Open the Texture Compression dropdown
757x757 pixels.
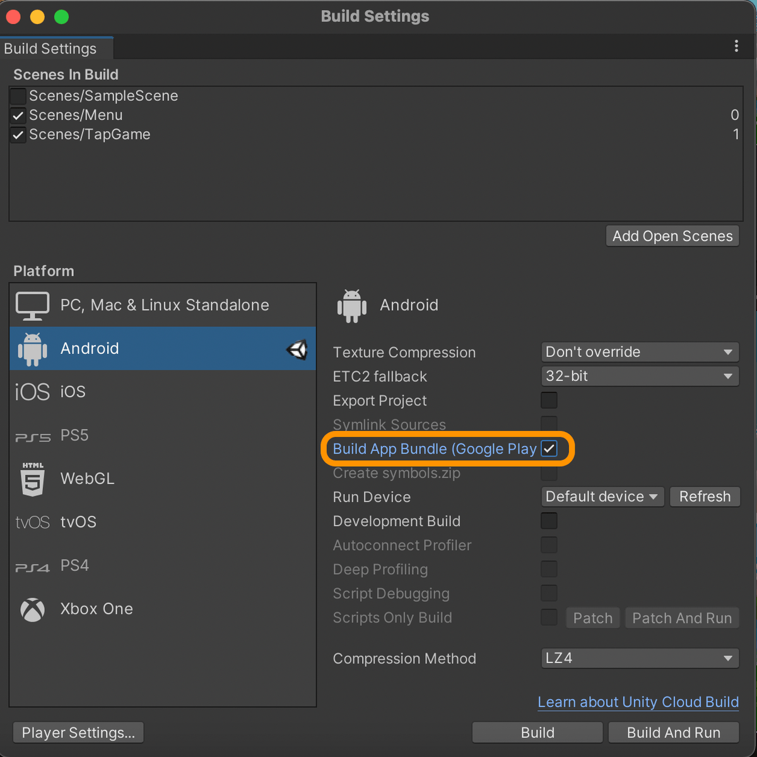640,351
